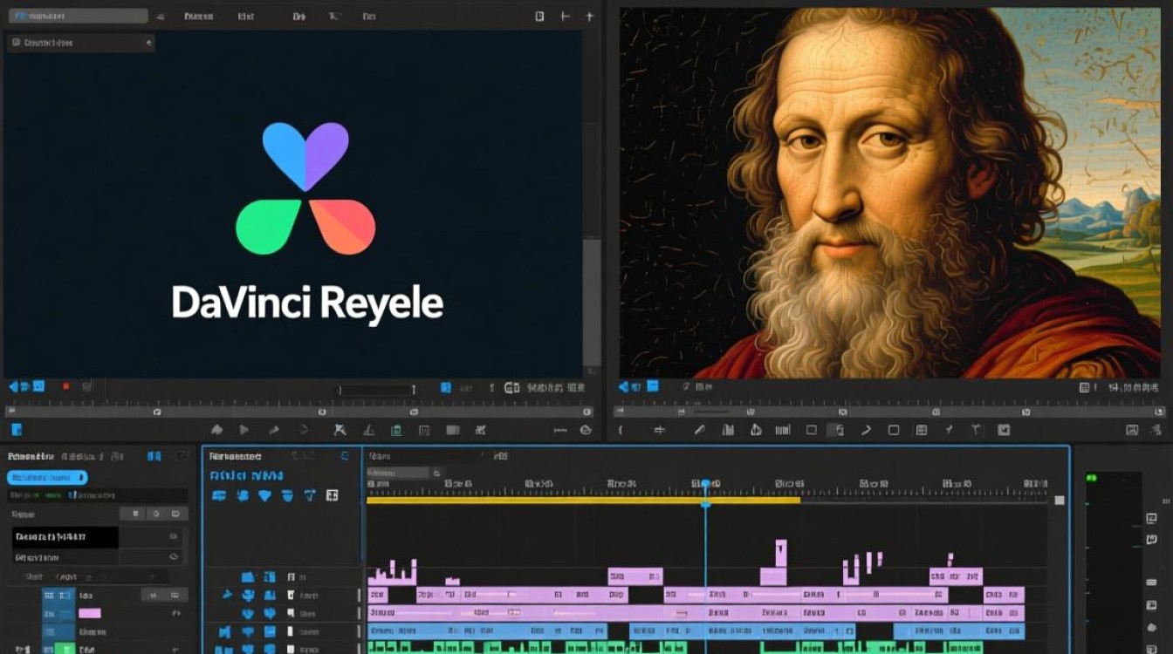
Task: Click the blue square icon starting the left viewer toolbar
Action: (x=17, y=430)
